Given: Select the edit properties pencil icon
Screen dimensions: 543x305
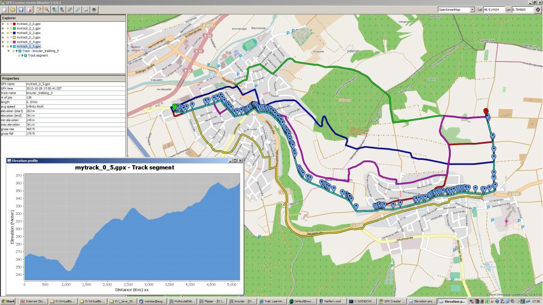Looking at the screenshot, I should pyautogui.click(x=39, y=10).
